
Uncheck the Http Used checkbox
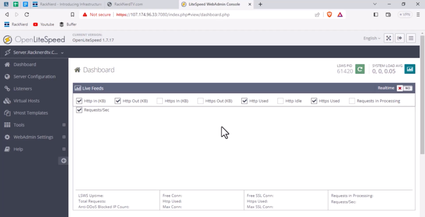tap(244, 101)
